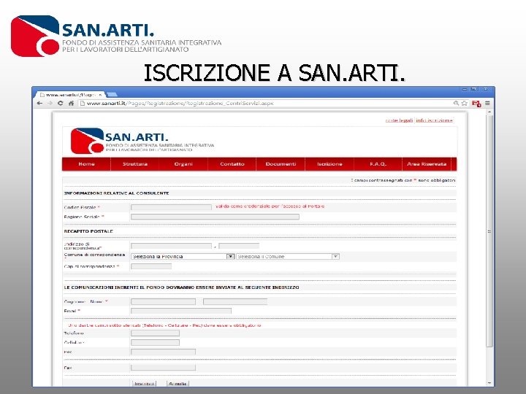
Task: Open the F.A.Q. menu item
Action: click(x=378, y=164)
